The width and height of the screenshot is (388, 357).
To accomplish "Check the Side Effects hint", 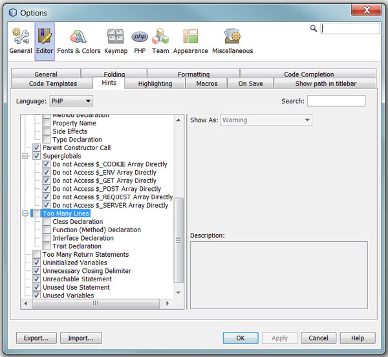I will pos(47,131).
